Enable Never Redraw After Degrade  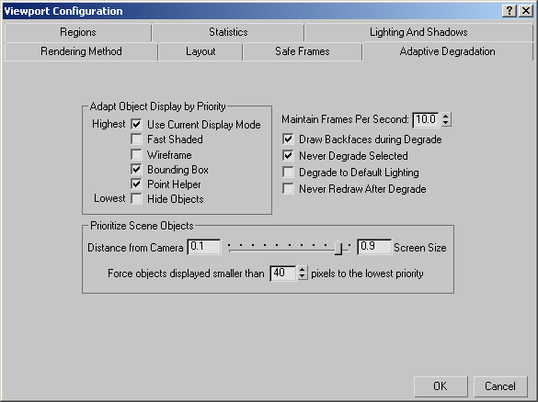pyautogui.click(x=288, y=188)
